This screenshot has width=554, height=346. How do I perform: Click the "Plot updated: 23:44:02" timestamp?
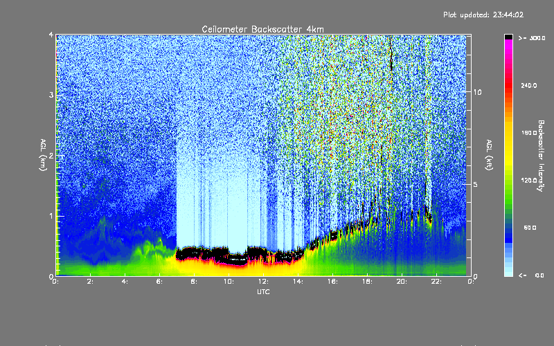point(483,15)
